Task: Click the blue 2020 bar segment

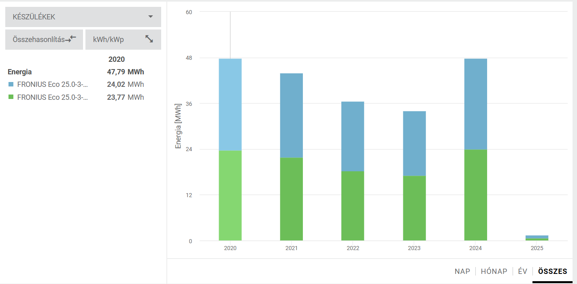Action: [x=230, y=104]
